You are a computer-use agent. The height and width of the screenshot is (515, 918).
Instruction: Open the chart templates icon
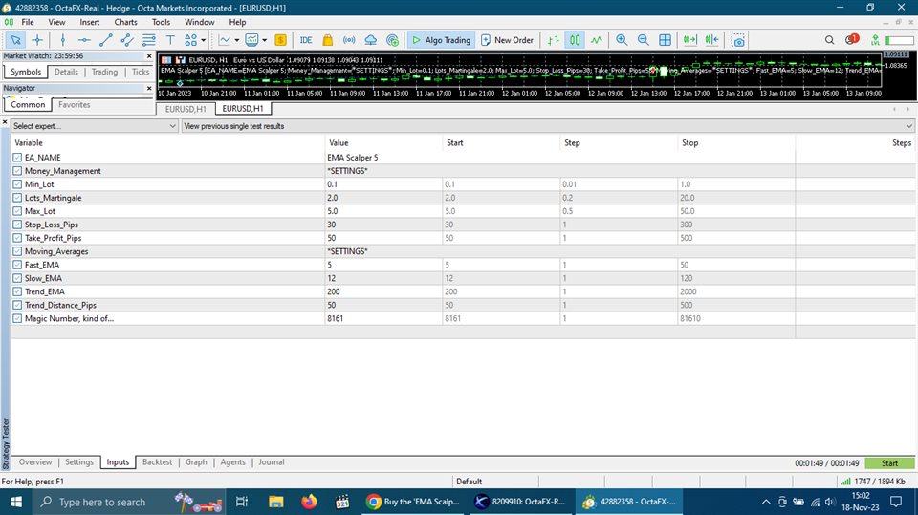[x=251, y=40]
